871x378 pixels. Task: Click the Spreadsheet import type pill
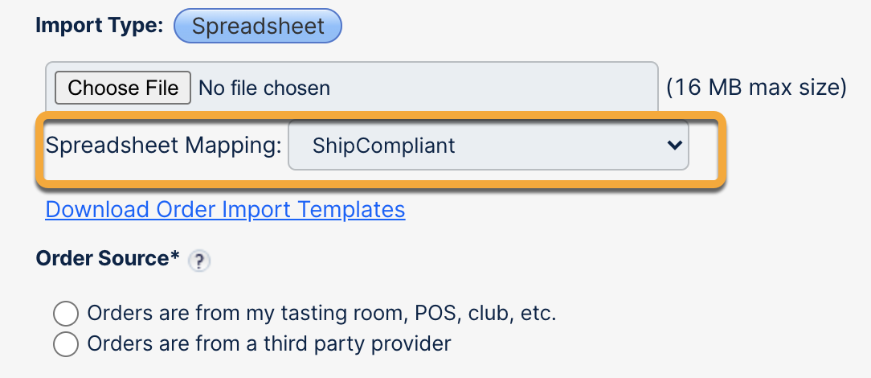click(258, 26)
